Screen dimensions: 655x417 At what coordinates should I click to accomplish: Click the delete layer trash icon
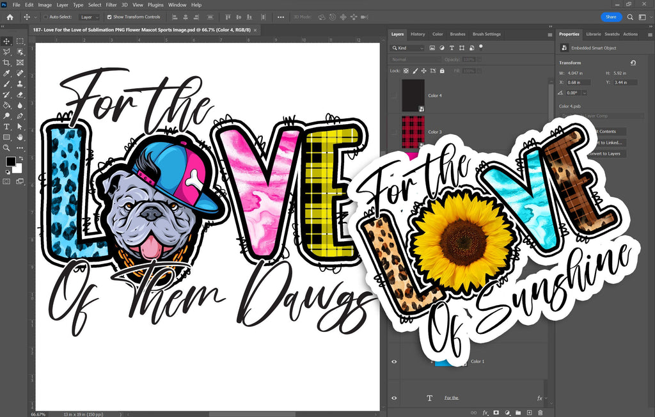pos(540,413)
